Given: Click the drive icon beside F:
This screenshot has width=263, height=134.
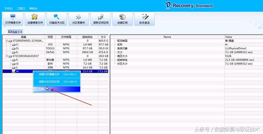Looking at the screenshot, I should [14, 60].
